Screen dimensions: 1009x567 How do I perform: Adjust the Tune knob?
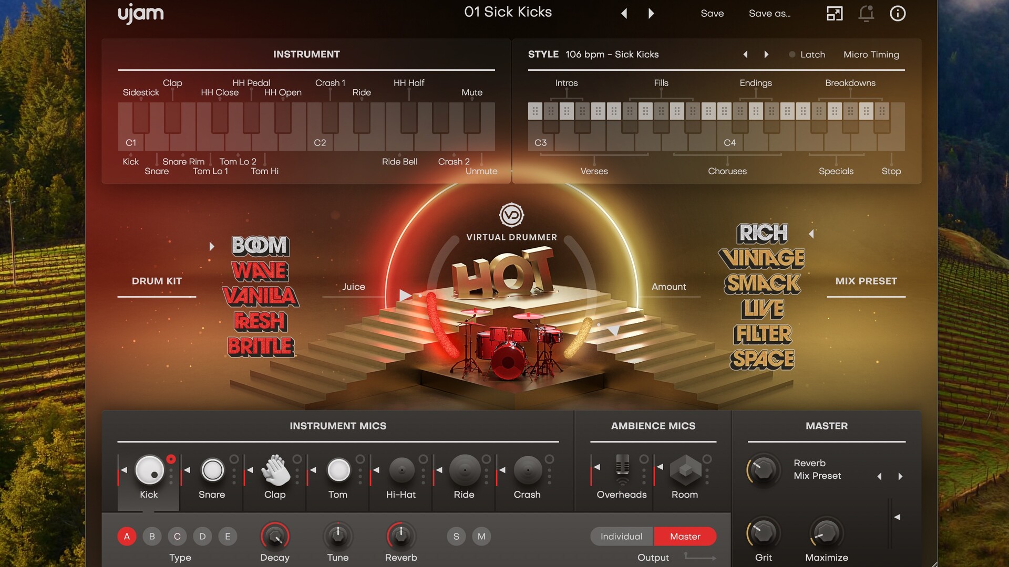tap(338, 536)
